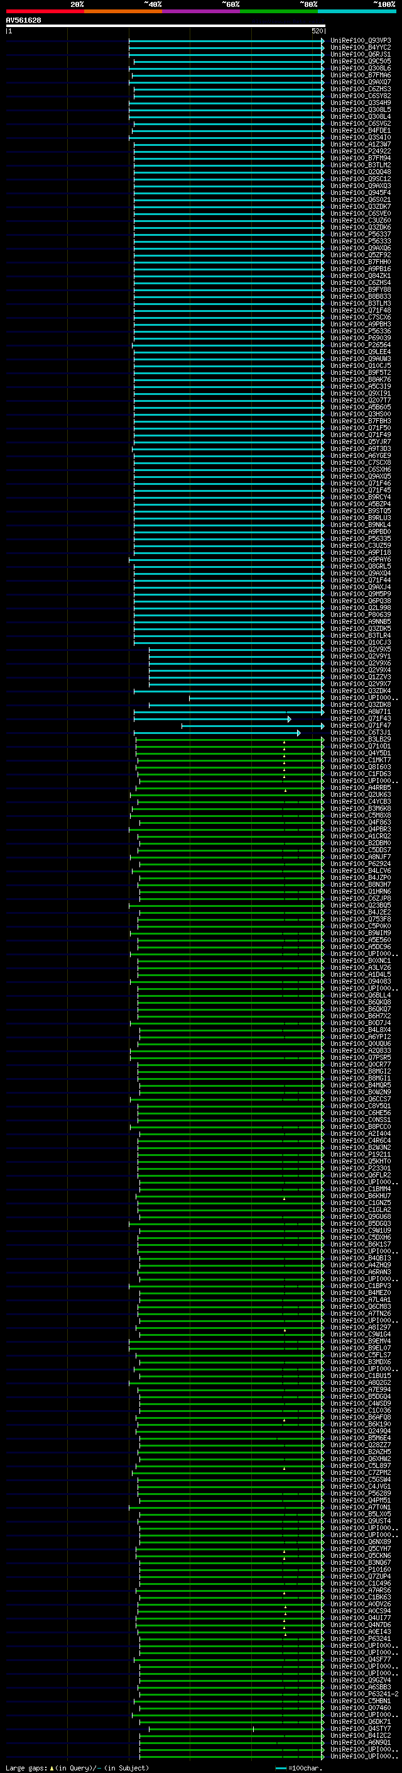Click the yellow large gaps legend triangle

(x=52, y=1767)
